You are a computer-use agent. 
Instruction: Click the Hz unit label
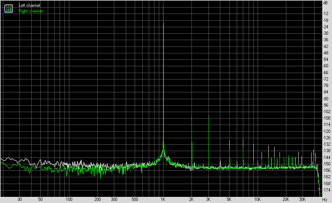[325, 200]
